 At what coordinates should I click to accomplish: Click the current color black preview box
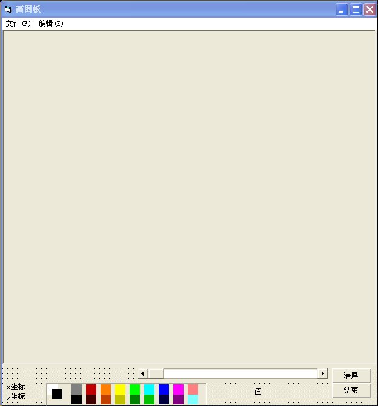click(57, 395)
